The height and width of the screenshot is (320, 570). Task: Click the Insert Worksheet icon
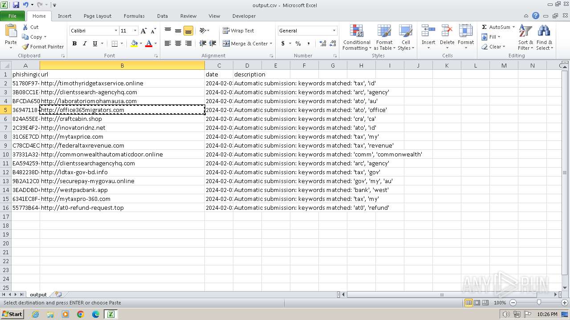(58, 295)
